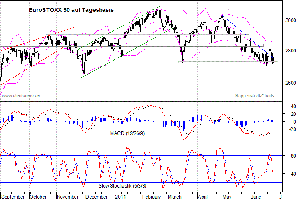Click the February month label
The image size is (297, 199).
(x=152, y=197)
